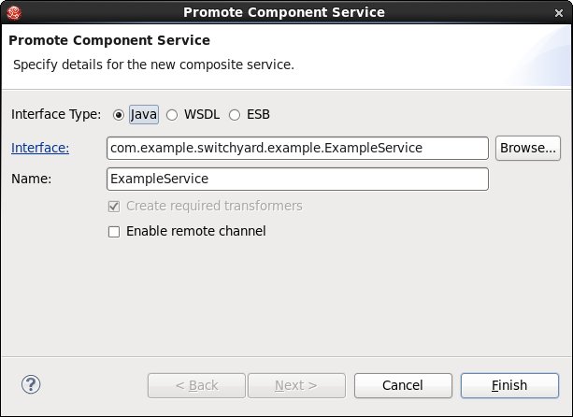Go Back to the previous page
Screen dimensions: 573x417
tap(196, 385)
